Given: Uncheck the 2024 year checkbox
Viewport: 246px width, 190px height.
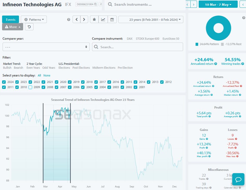Looking at the screenshot, I should click(x=4, y=82).
